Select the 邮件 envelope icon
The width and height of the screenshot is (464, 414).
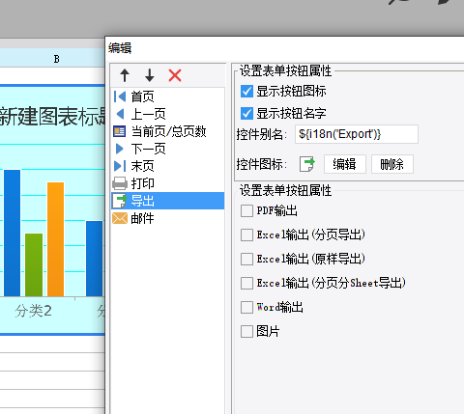(x=120, y=218)
